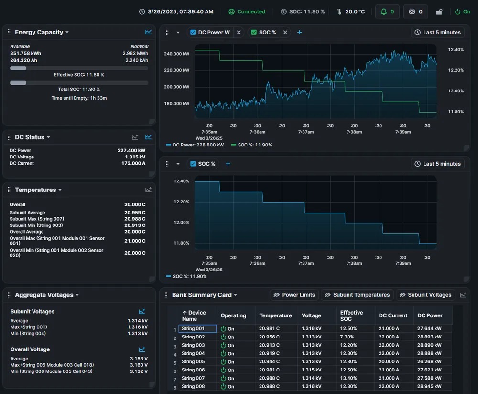Click top chart panel resize corner
478x394 pixels.
467,148
